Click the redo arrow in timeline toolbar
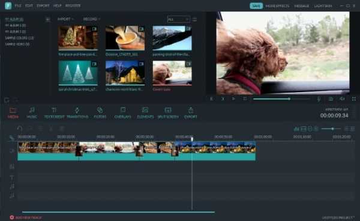Image resolution: width=360 pixels, height=221 pixels. coord(30,128)
